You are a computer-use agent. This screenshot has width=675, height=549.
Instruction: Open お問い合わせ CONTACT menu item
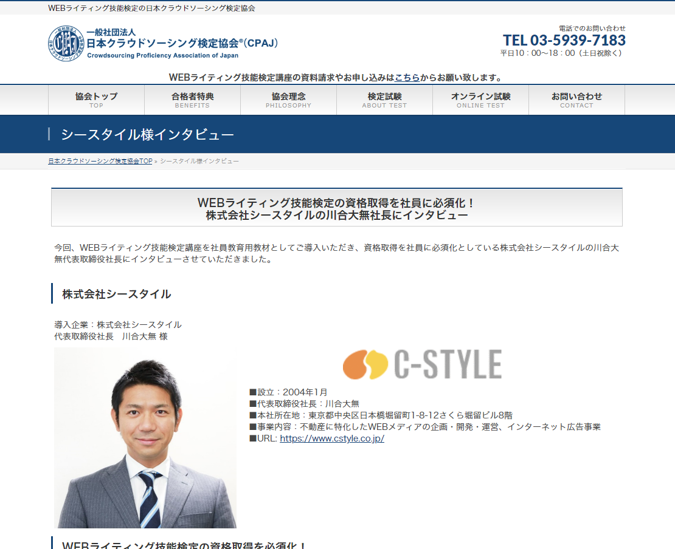pyautogui.click(x=576, y=100)
